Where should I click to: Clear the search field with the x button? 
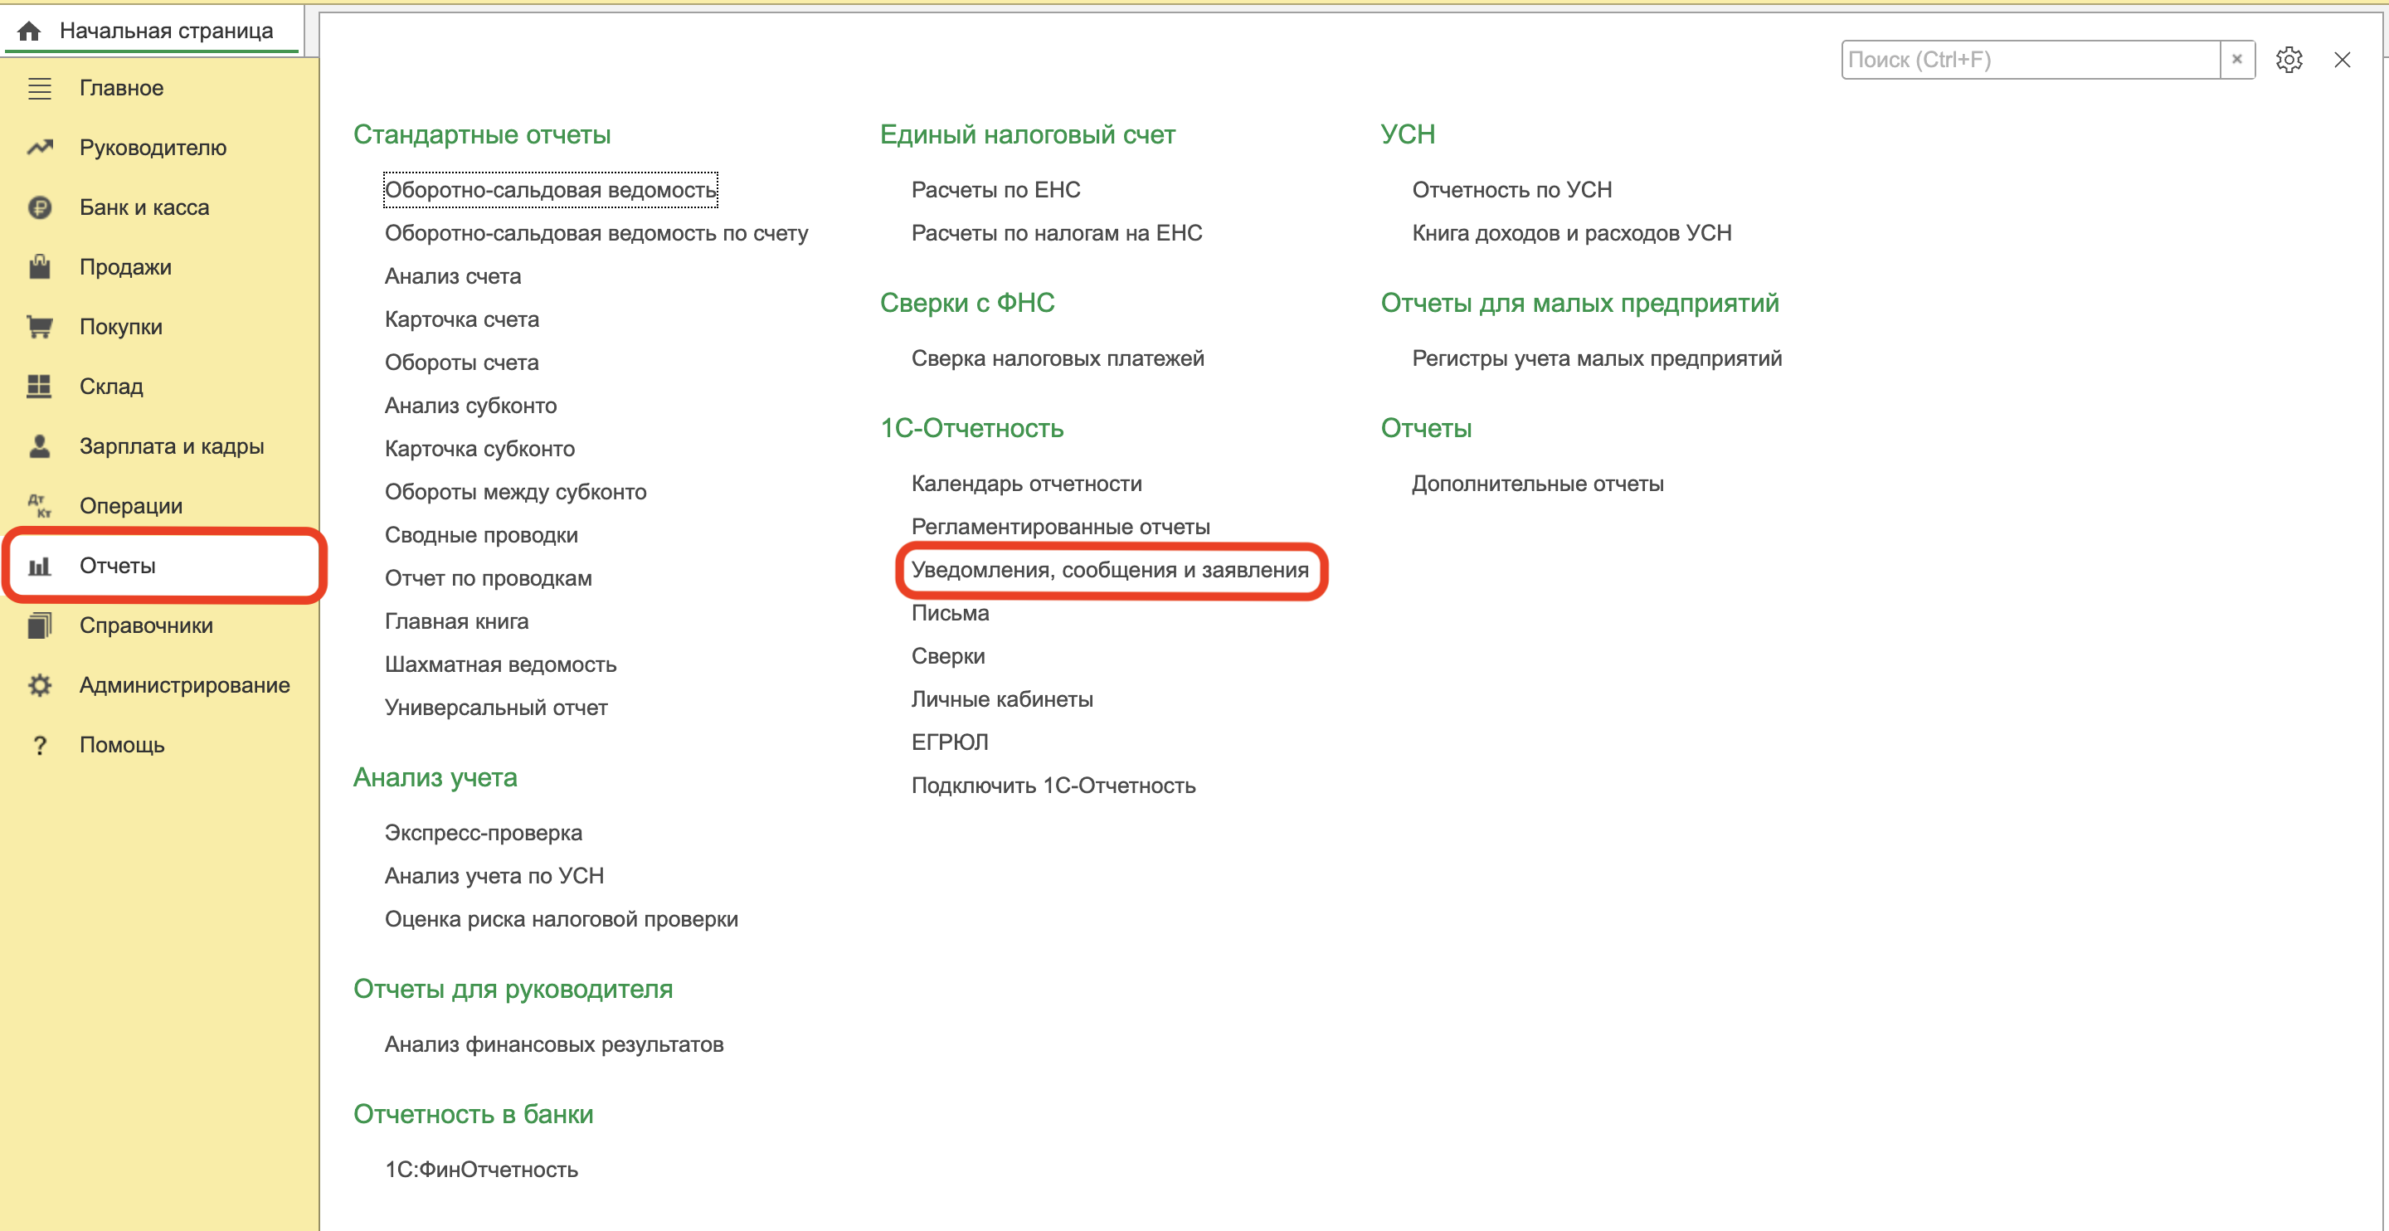click(2236, 61)
